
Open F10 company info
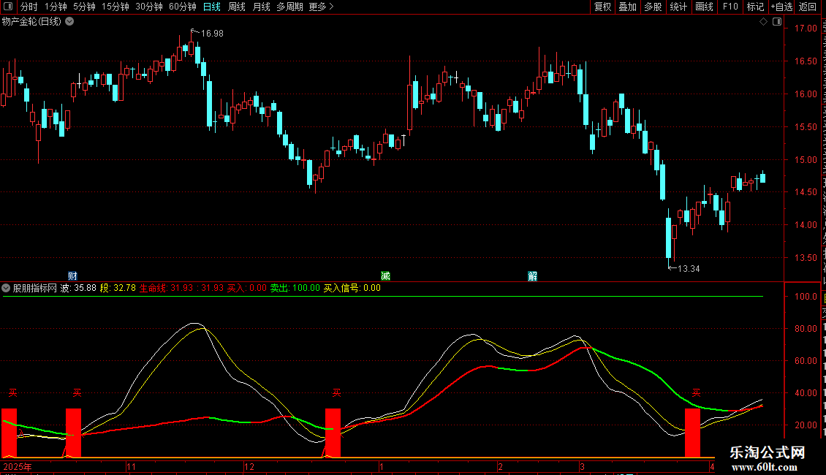coord(730,7)
